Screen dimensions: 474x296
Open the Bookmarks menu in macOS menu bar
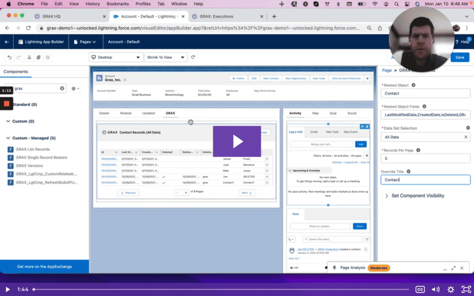[118, 4]
